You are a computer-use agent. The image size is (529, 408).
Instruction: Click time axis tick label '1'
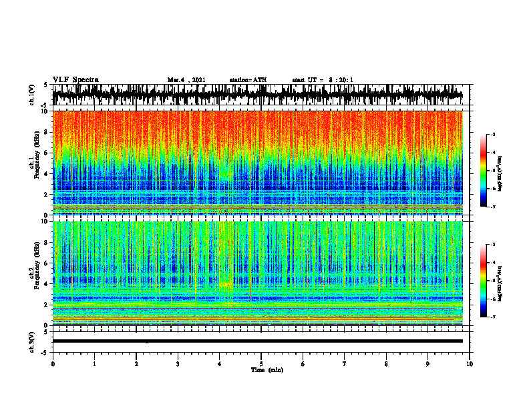(94, 364)
